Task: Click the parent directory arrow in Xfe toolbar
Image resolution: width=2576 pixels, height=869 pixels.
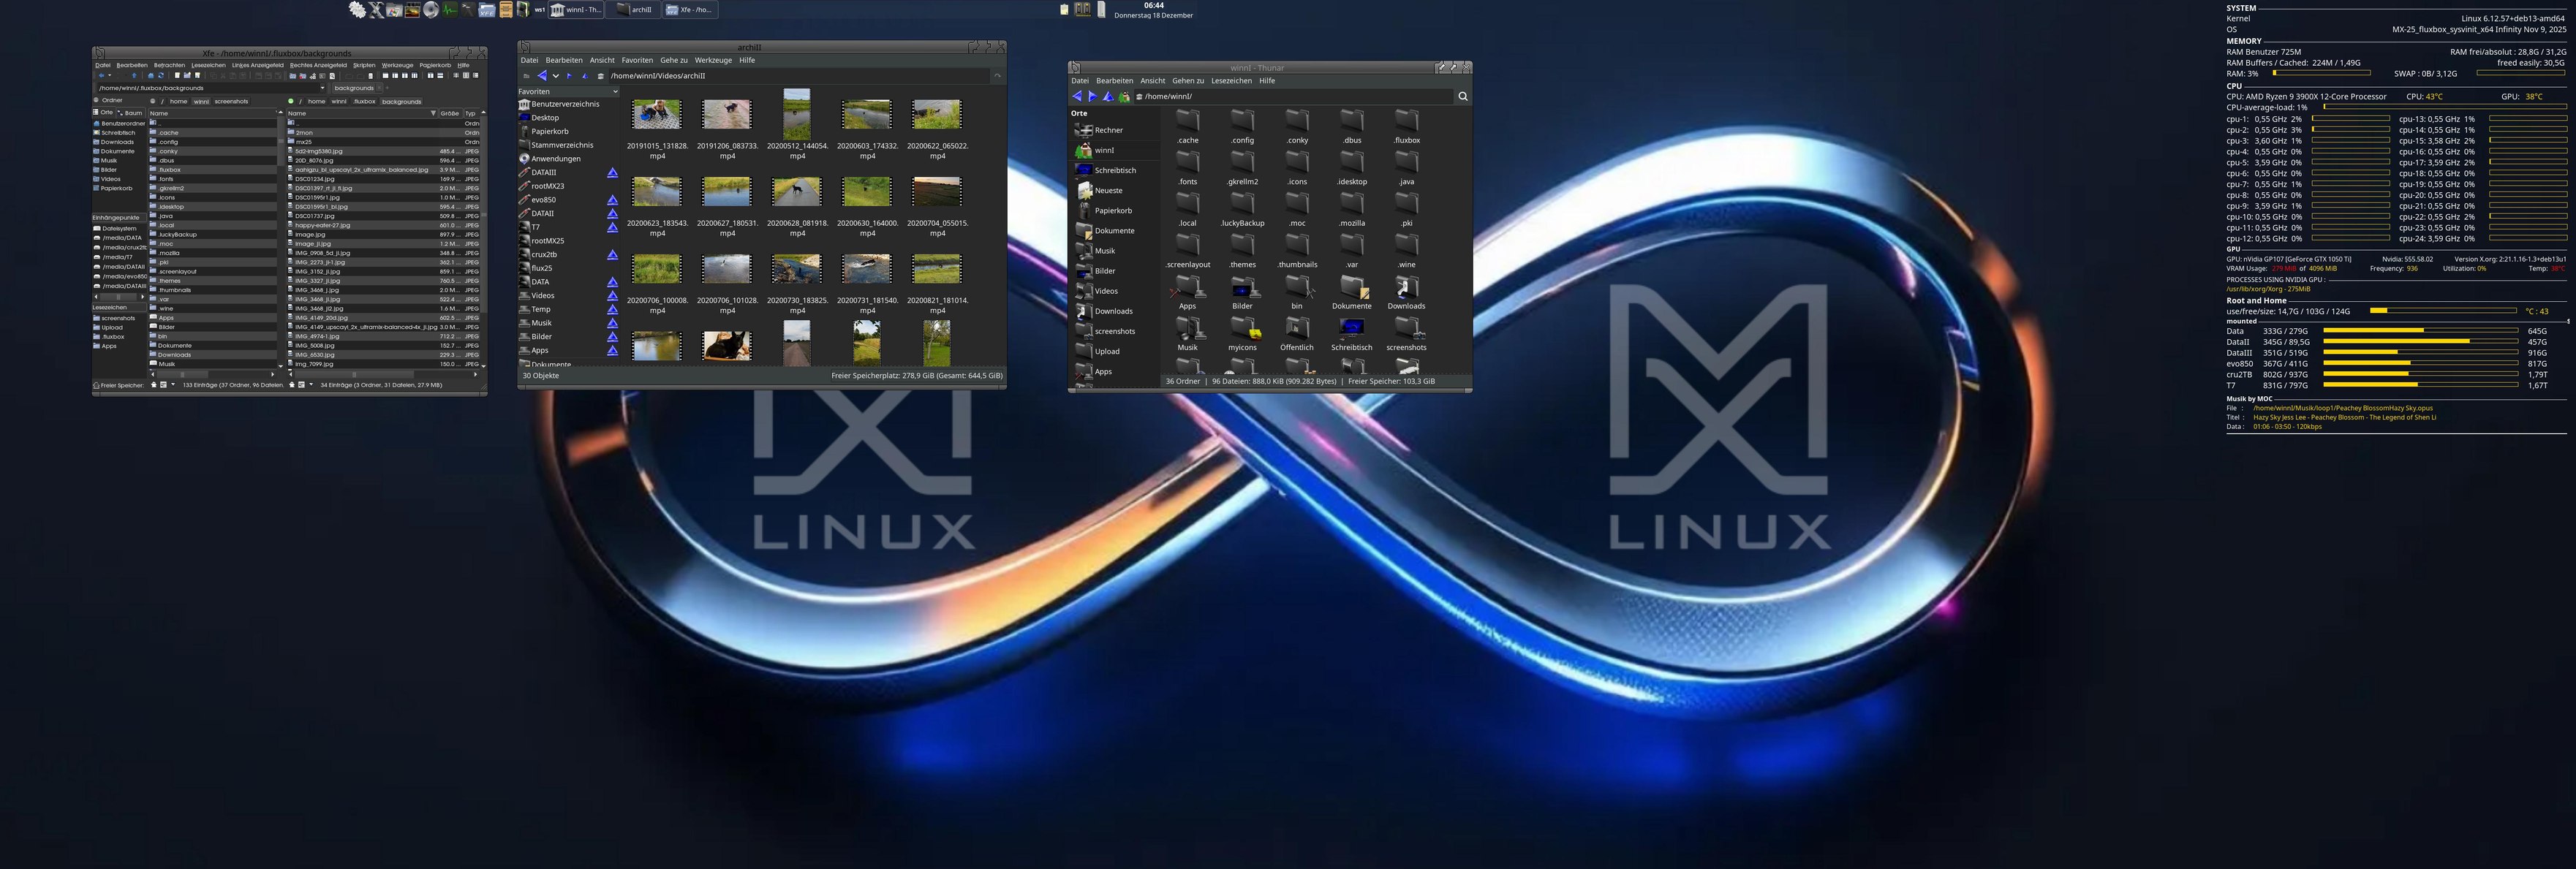Action: click(x=134, y=75)
